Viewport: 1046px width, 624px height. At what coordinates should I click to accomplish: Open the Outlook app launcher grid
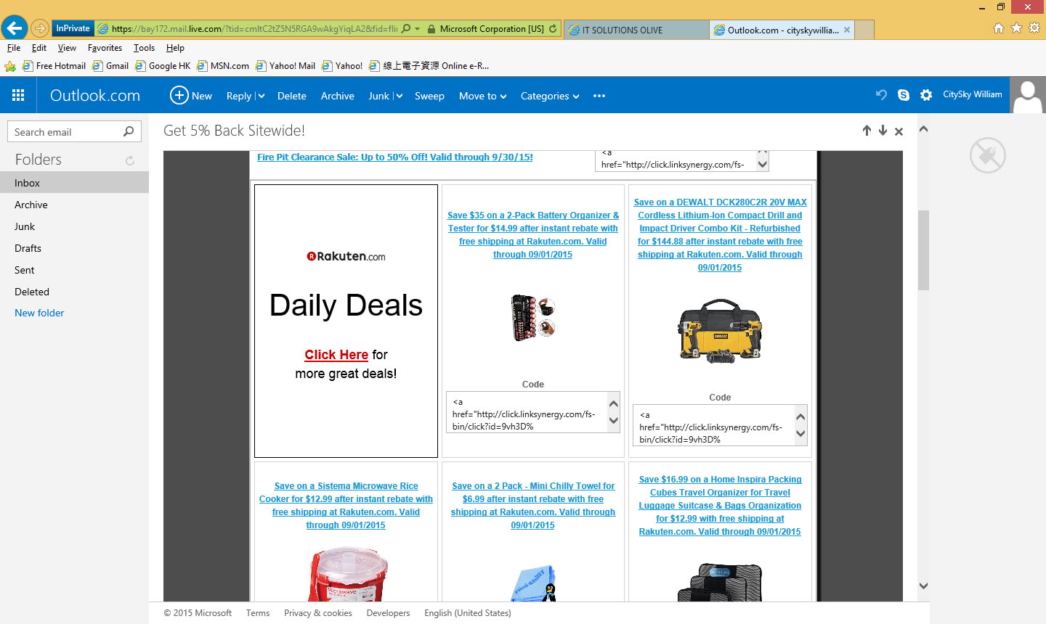coord(18,95)
